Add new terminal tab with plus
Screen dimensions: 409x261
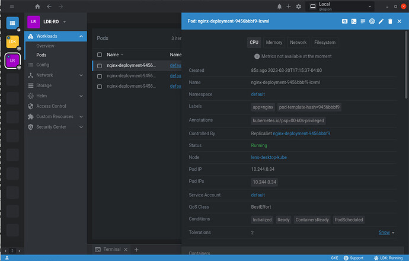[x=136, y=250]
